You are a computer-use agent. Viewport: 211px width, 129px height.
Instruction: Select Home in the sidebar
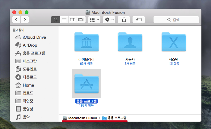[x=25, y=85]
